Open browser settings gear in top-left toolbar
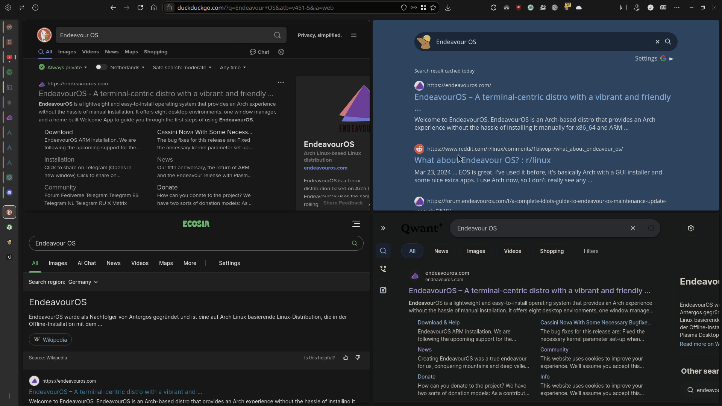 [x=8, y=8]
